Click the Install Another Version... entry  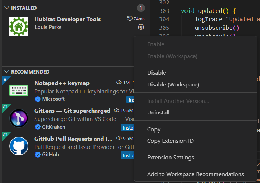[x=195, y=101]
